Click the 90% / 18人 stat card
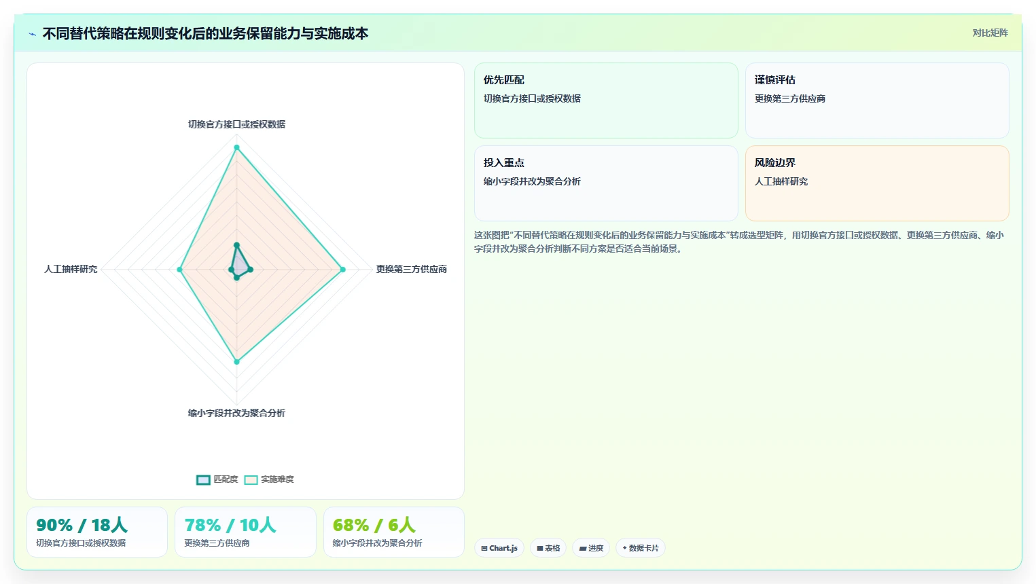Image resolution: width=1036 pixels, height=584 pixels. (97, 532)
